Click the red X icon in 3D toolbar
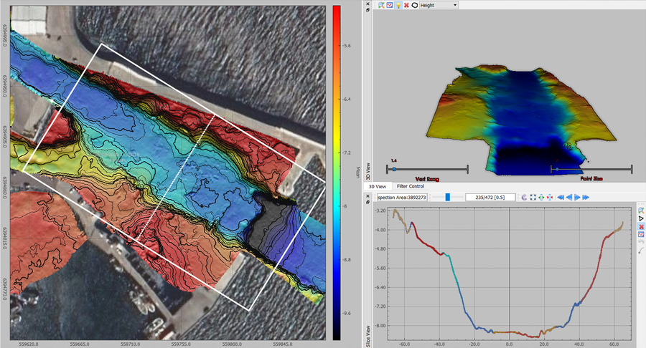Screen dimensions: 646x348 pos(406,5)
